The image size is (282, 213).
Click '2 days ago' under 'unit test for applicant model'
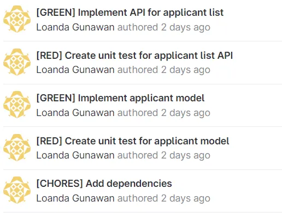point(186,156)
